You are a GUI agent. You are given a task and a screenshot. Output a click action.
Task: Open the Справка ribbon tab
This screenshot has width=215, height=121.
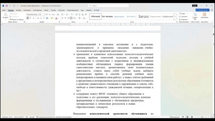coord(89,10)
